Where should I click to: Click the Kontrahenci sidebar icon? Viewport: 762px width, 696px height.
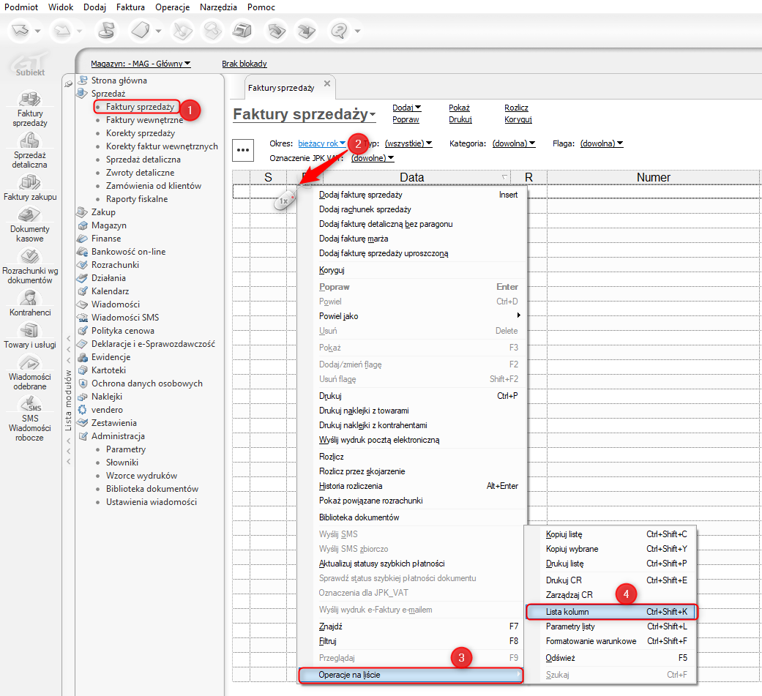[x=29, y=298]
